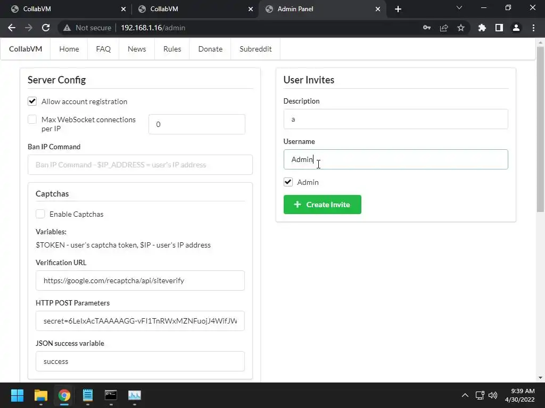Uncheck the Admin invite checkbox

288,182
